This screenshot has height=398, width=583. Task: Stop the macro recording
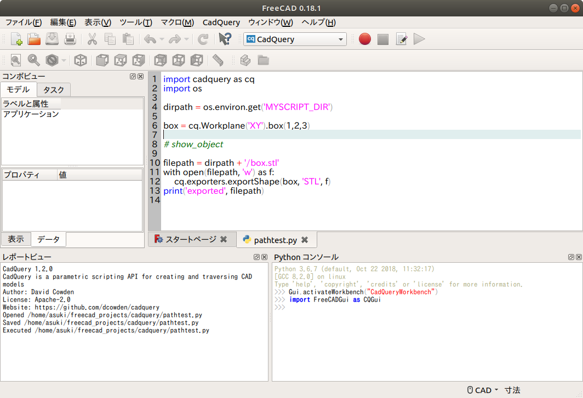coord(382,39)
